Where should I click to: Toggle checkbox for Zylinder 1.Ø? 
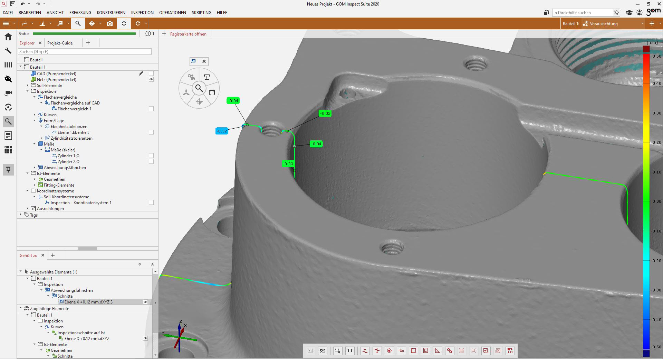point(151,156)
